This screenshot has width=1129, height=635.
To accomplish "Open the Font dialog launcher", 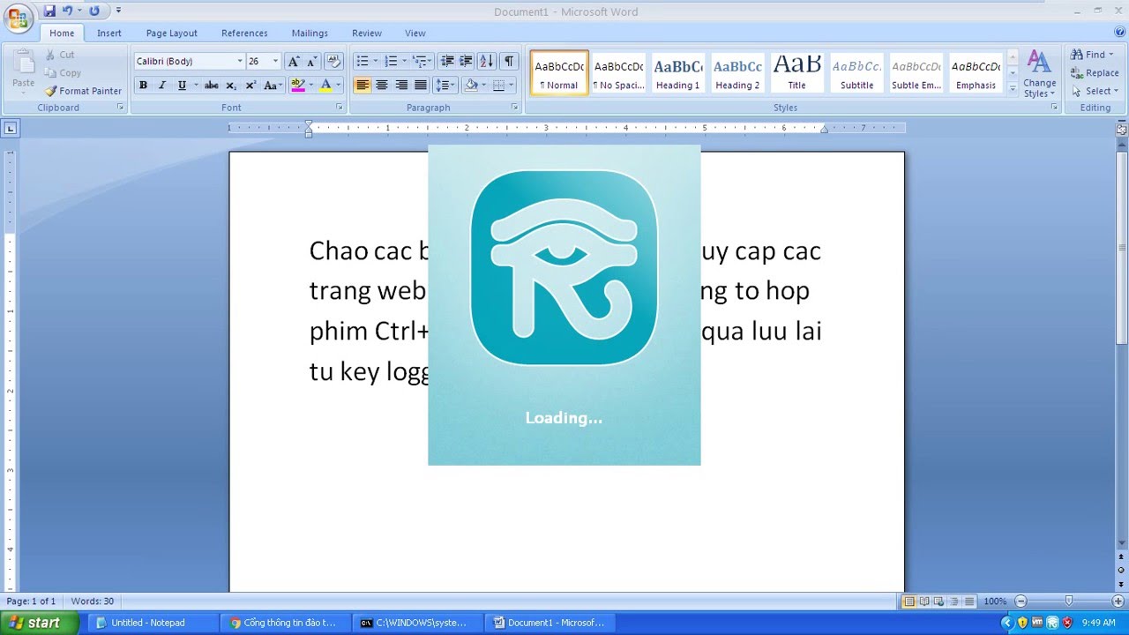I will point(340,108).
